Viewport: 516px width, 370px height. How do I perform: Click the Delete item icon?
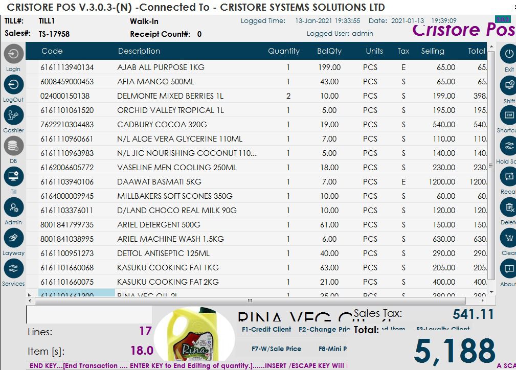pos(509,207)
